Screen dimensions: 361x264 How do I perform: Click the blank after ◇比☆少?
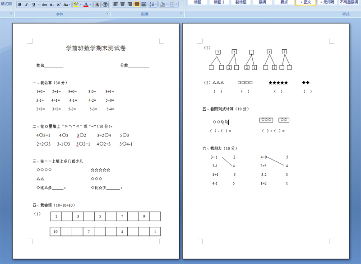[113, 188]
